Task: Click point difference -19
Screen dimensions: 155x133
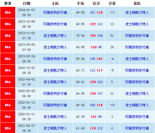Action: tap(112, 105)
